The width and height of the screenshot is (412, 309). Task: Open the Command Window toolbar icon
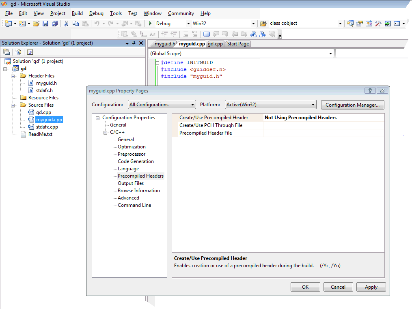click(397, 24)
